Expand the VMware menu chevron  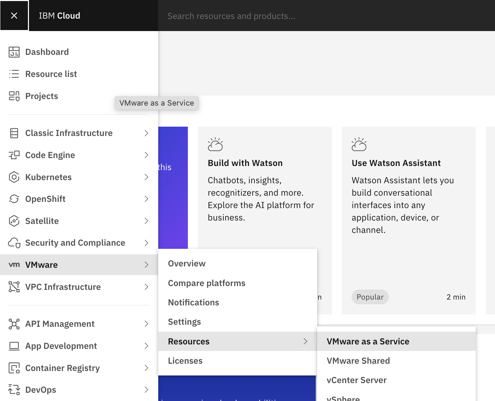coord(147,265)
